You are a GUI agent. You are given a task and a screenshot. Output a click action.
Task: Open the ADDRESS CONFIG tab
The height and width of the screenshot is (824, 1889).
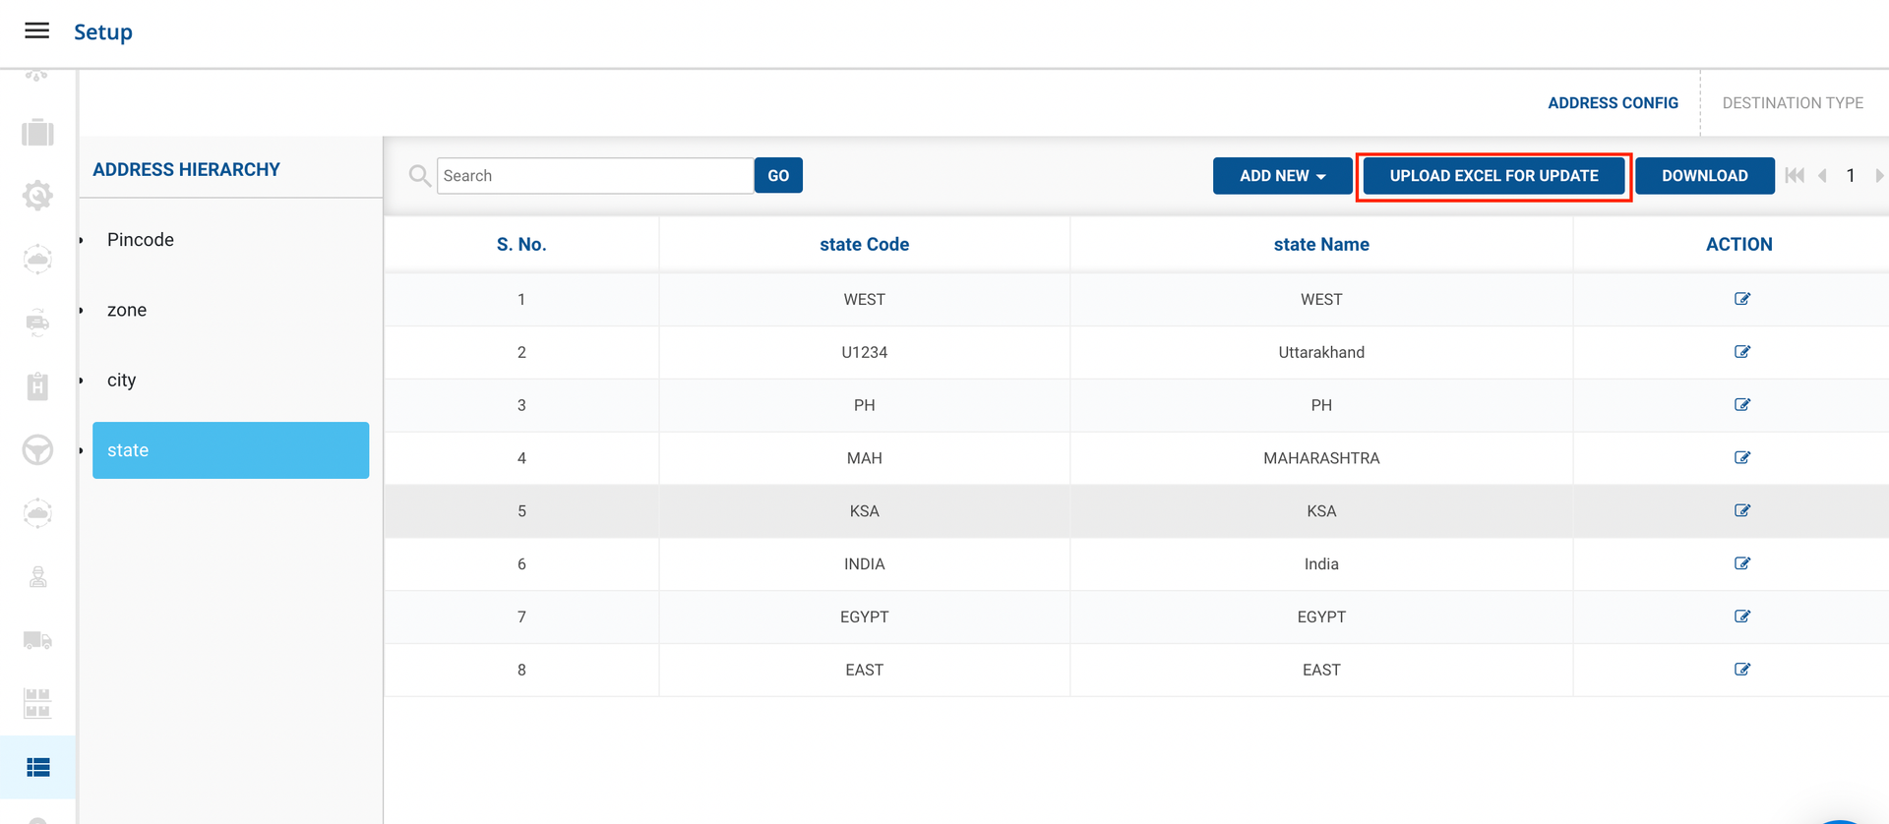coord(1613,103)
